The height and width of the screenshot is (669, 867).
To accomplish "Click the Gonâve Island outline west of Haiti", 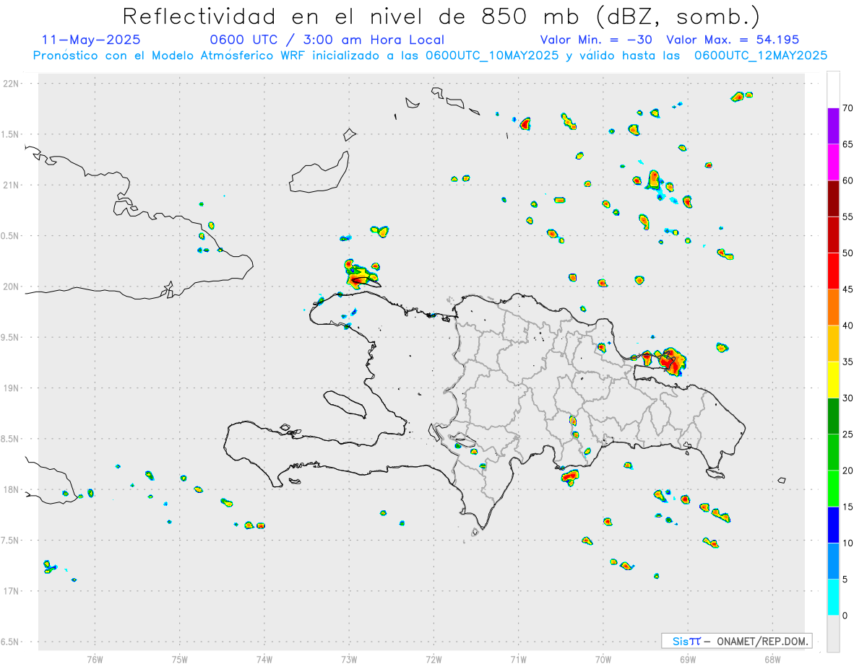I will (344, 403).
